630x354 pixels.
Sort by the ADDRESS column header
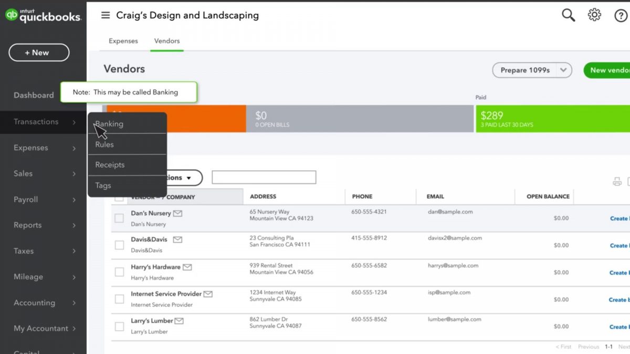click(x=263, y=197)
